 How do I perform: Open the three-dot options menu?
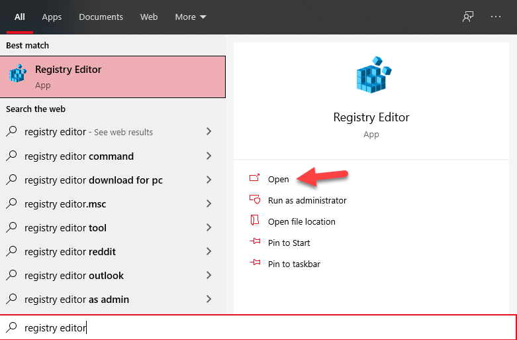click(x=496, y=17)
